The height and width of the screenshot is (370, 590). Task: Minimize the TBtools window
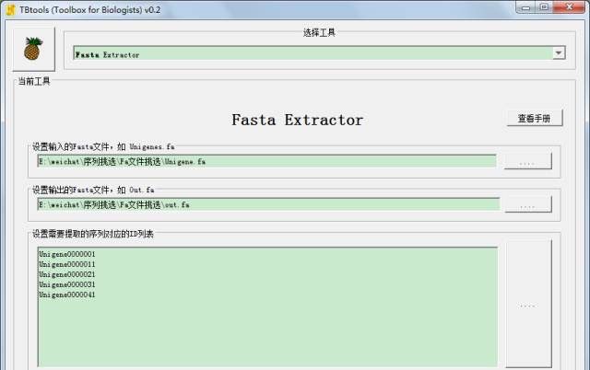[525, 7]
